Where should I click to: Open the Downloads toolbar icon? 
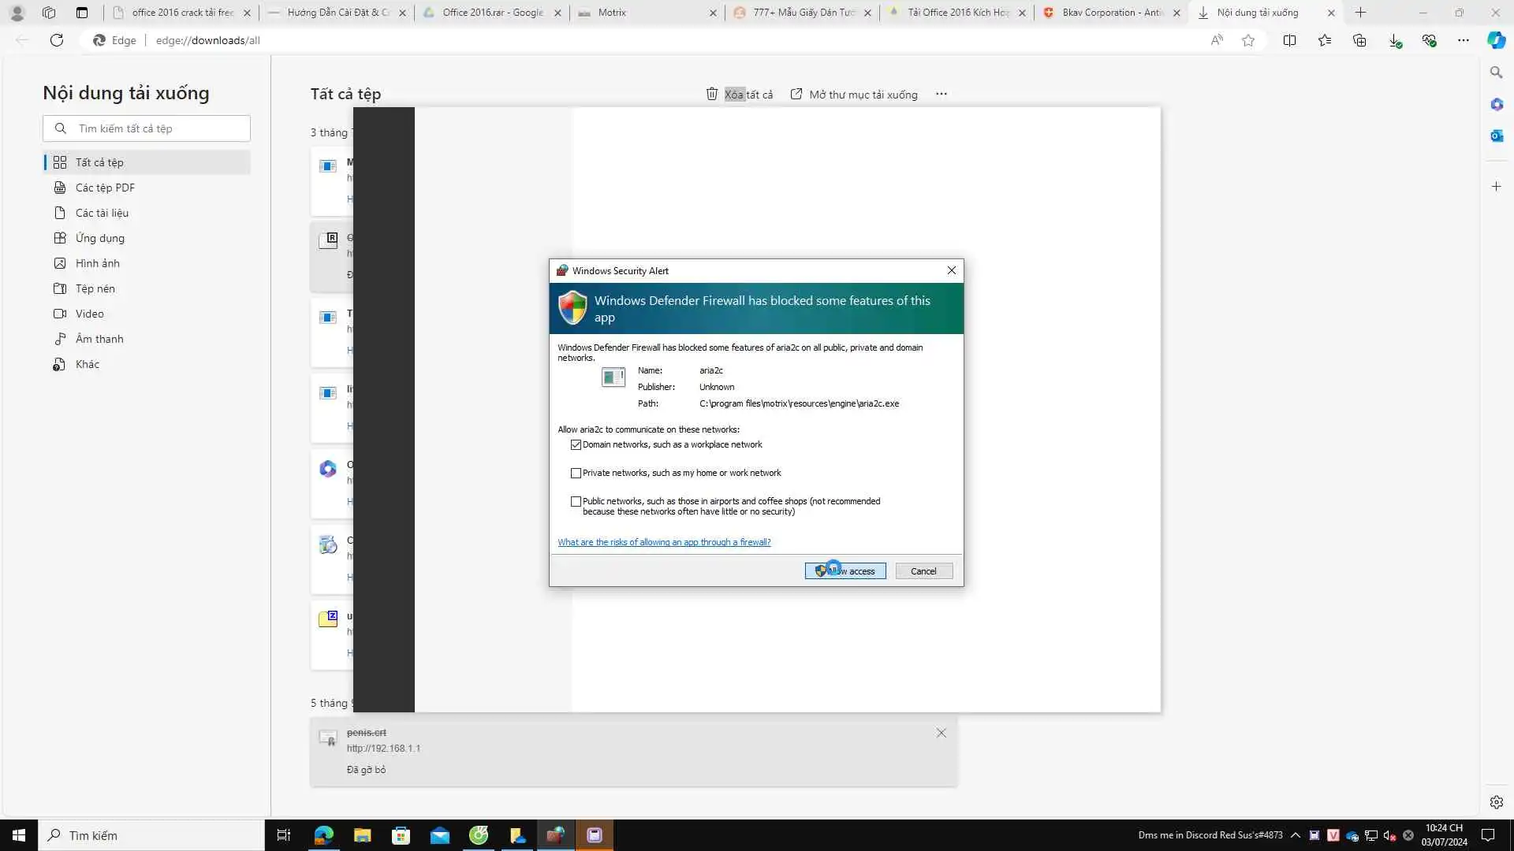1395,40
